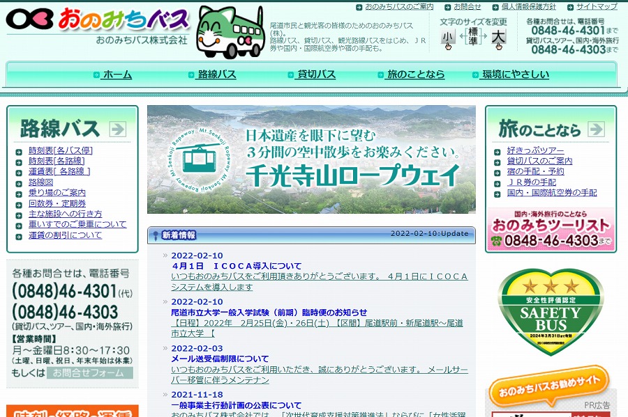
Task: Click the 千光寺山ロープウェイ banner image
Action: (311, 159)
